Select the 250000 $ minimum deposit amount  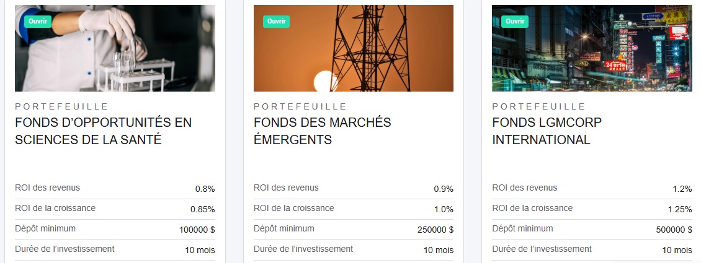(x=435, y=230)
